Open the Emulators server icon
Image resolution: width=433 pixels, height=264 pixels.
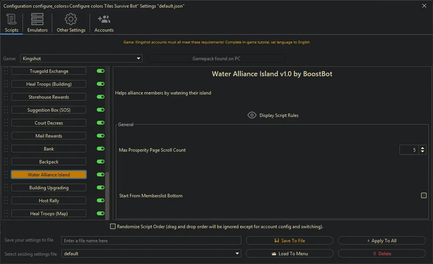37,19
